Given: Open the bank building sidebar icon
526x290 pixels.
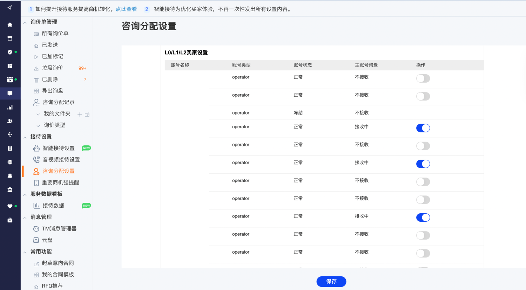Looking at the screenshot, I should point(10,189).
